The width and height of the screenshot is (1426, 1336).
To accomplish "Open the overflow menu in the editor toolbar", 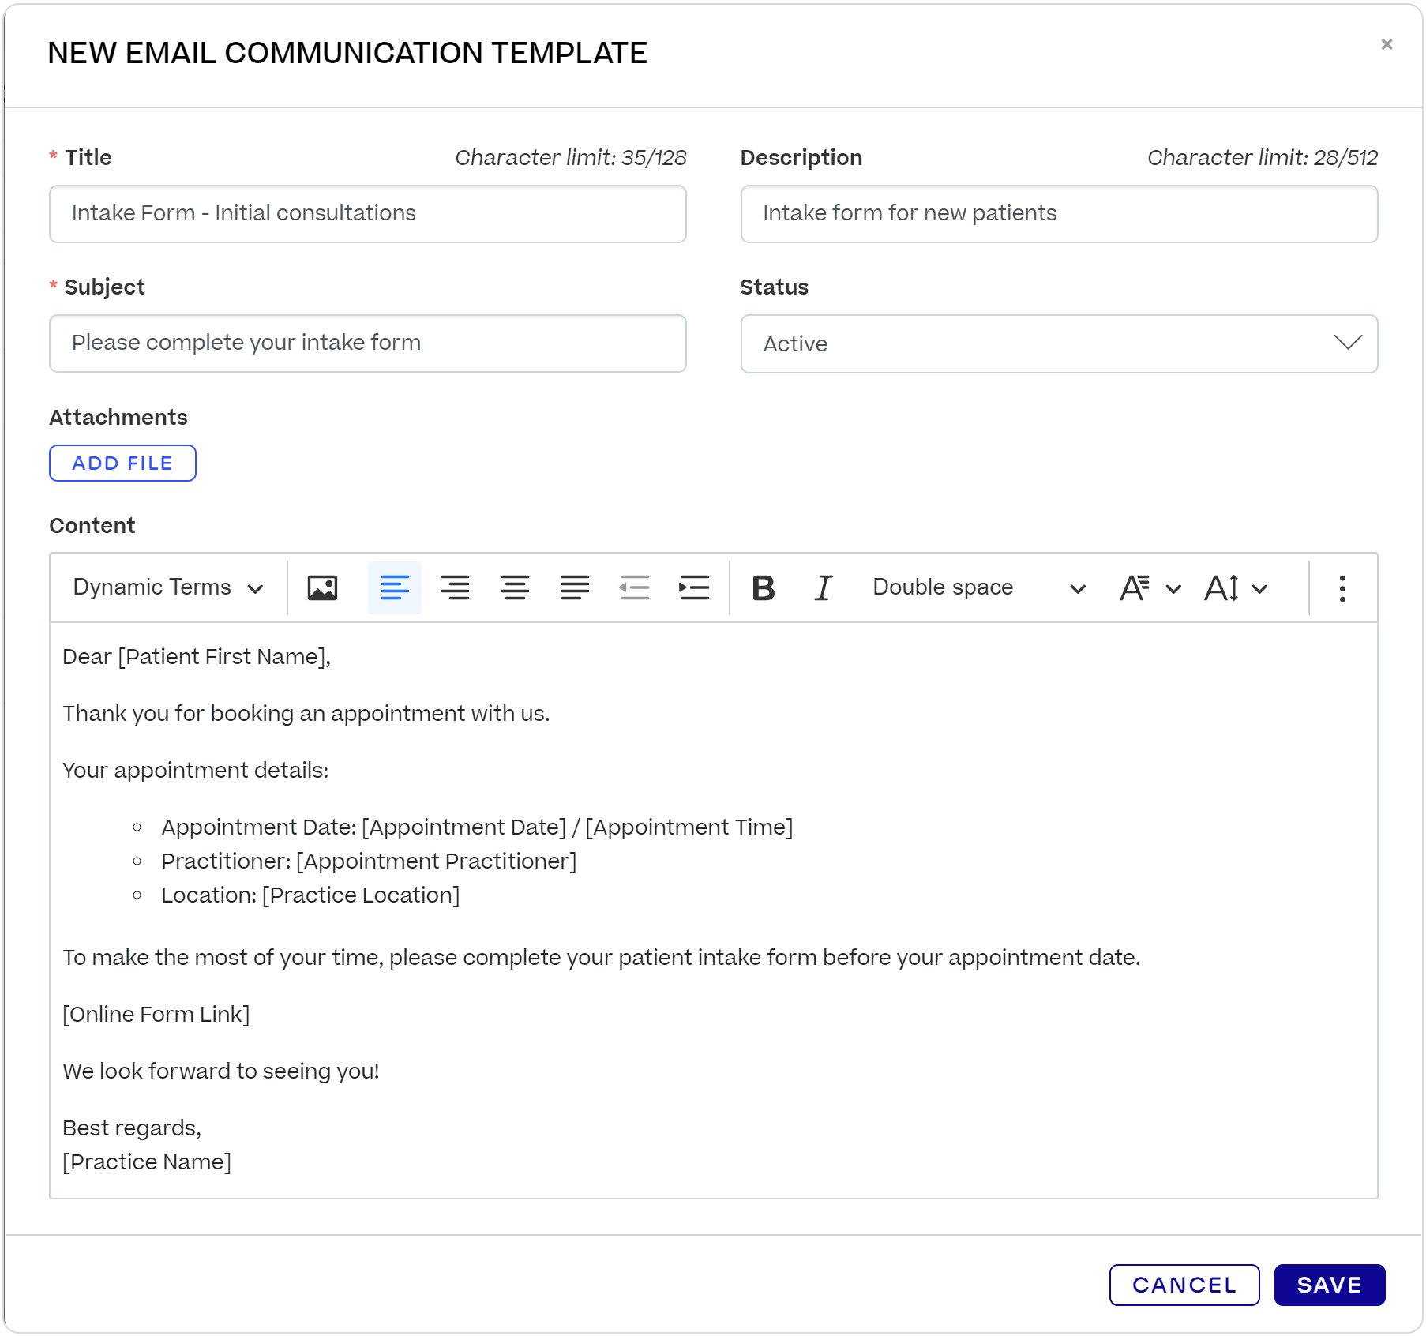I will click(x=1342, y=587).
